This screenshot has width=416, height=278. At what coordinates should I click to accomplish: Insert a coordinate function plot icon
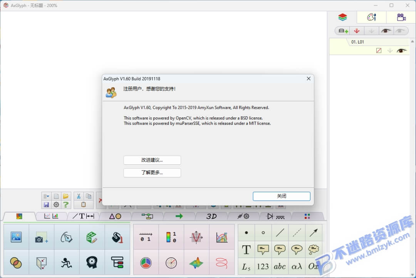(x=196, y=237)
